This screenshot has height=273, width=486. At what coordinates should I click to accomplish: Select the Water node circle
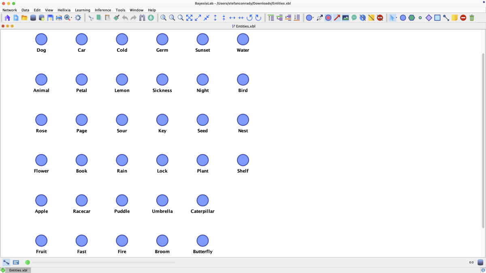coord(243,39)
